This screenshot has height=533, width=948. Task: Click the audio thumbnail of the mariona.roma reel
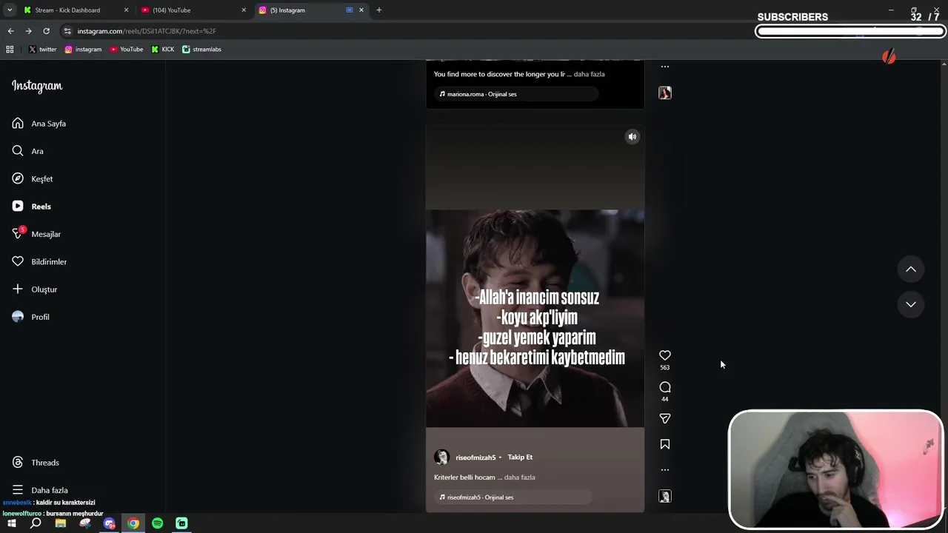[665, 93]
